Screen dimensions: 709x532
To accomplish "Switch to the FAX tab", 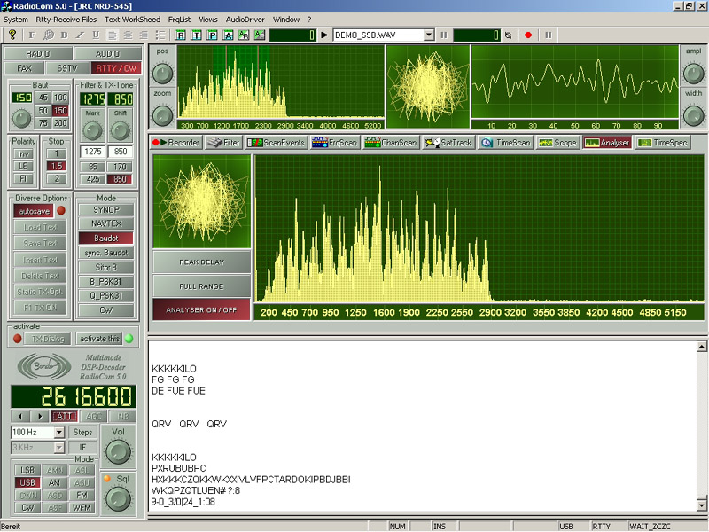I will (24, 68).
